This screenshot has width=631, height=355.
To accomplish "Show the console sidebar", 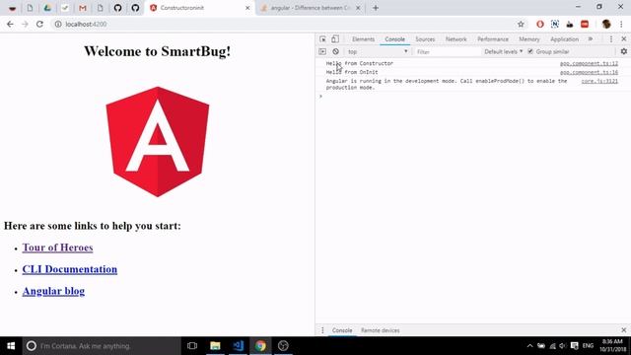I will tap(322, 51).
